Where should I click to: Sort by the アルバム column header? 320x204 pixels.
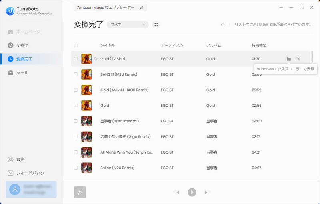tap(214, 45)
